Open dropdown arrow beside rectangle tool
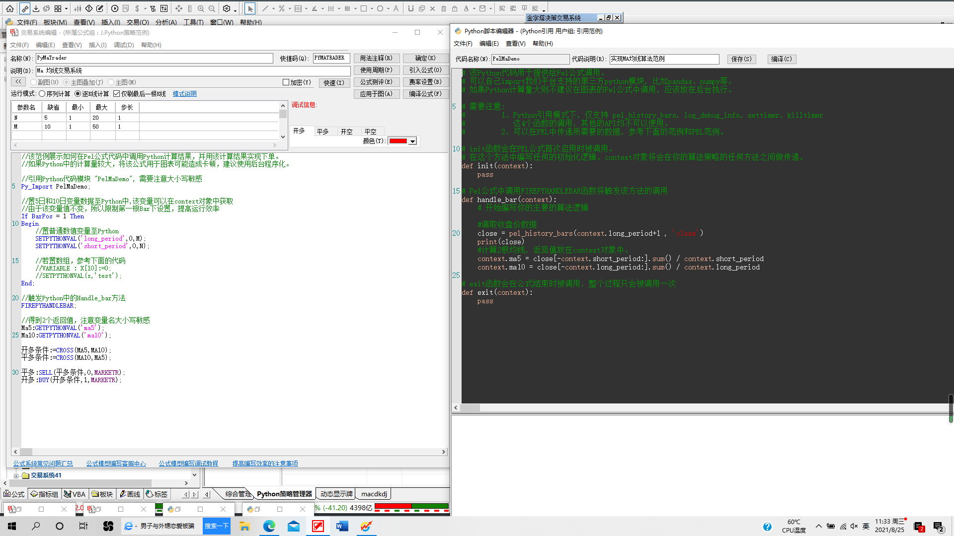The image size is (954, 536). (x=372, y=9)
